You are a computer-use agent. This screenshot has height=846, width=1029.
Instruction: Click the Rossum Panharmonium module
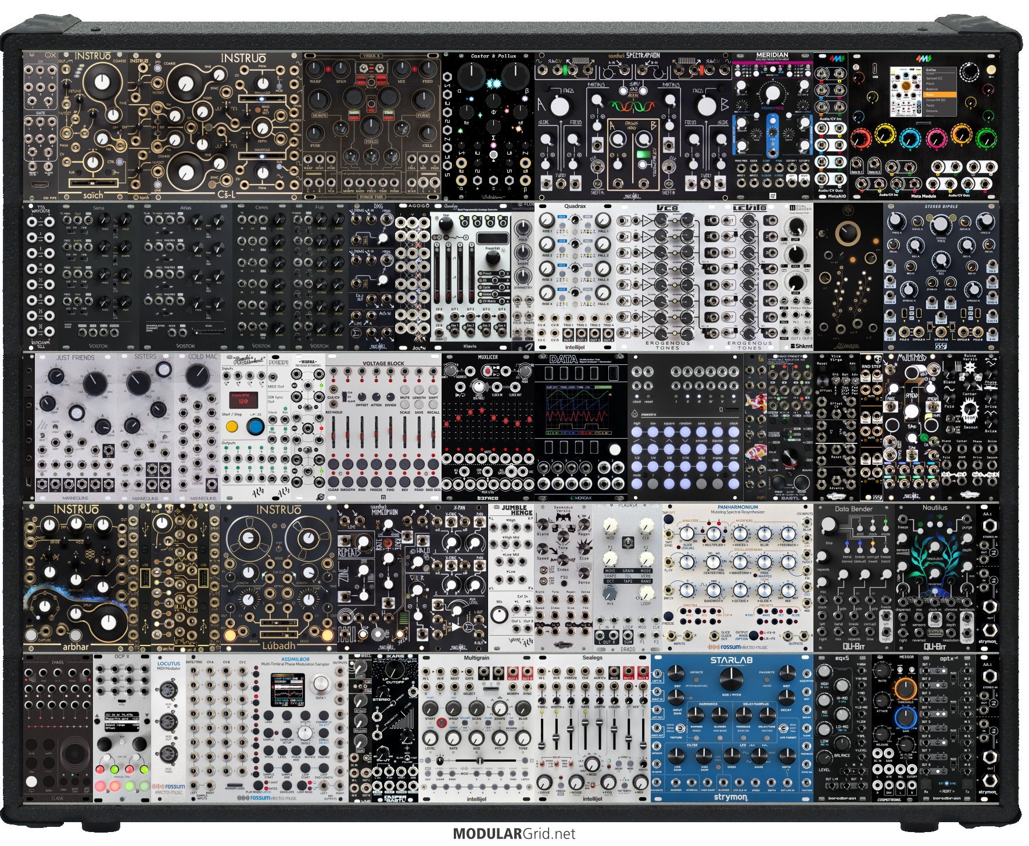click(x=738, y=579)
